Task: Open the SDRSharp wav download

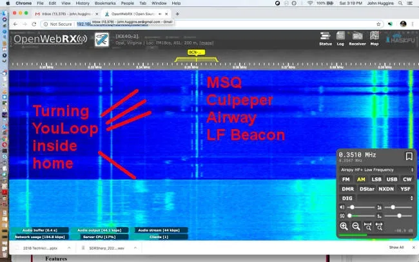Action: (x=106, y=248)
